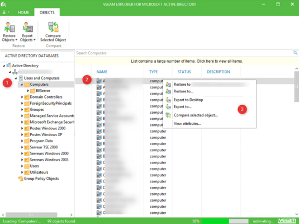Open the Restore Objects dropdown arrow
The width and height of the screenshot is (299, 224).
[16, 40]
